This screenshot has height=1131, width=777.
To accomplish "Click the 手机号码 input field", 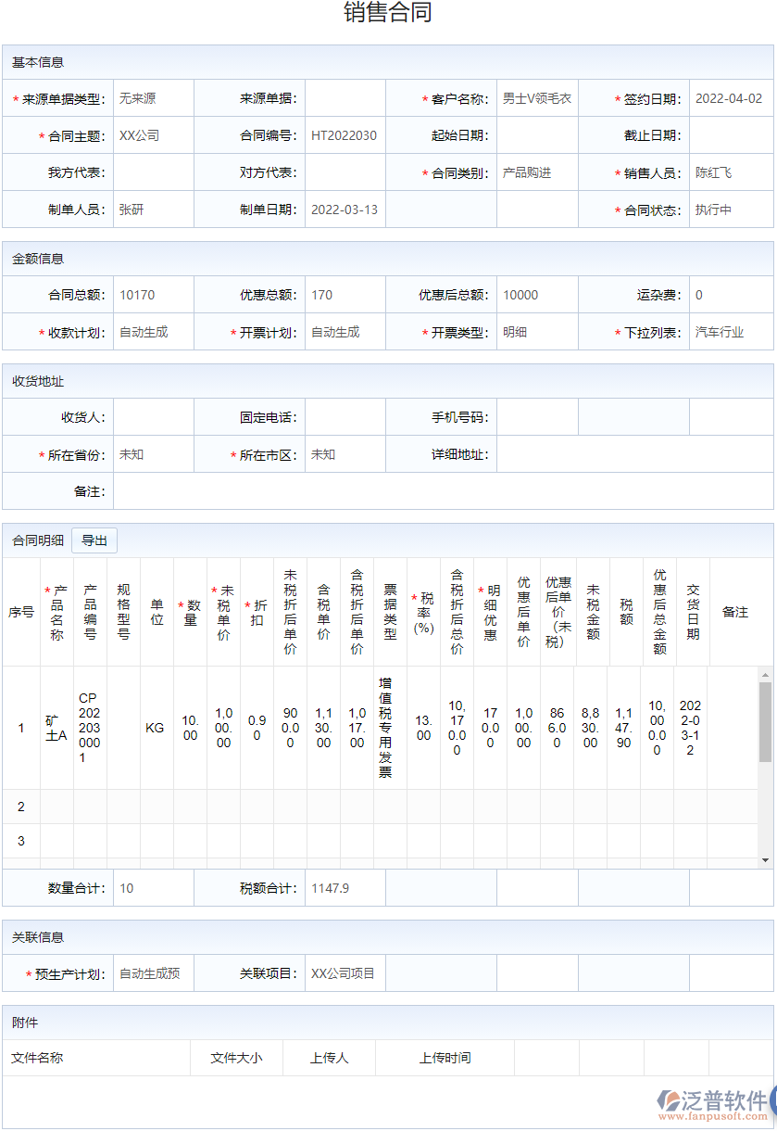I will coord(537,416).
